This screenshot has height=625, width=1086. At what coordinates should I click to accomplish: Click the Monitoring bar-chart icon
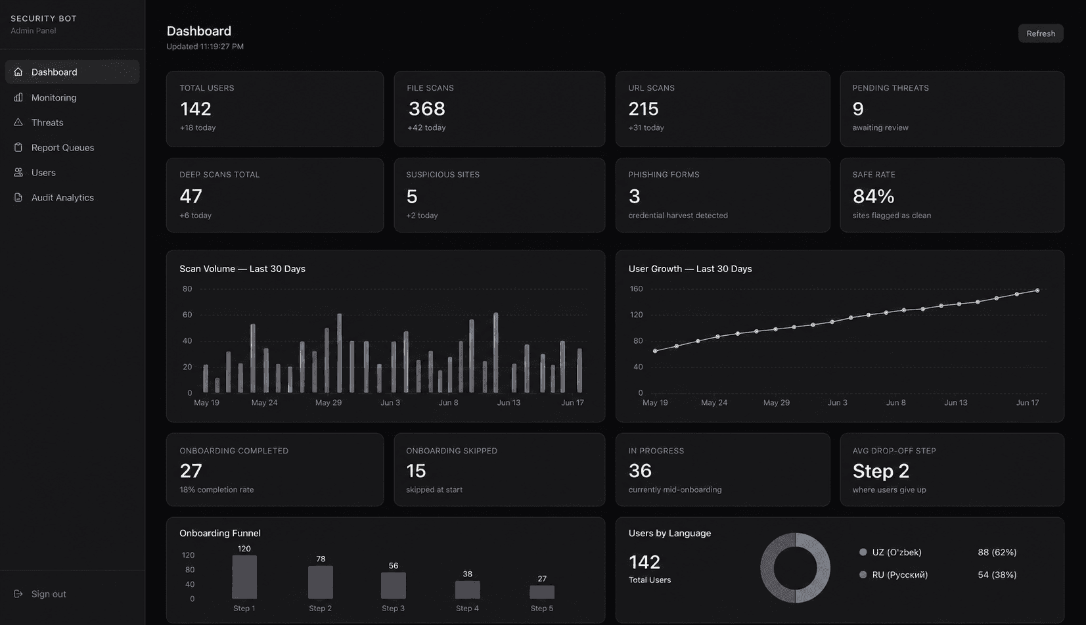pyautogui.click(x=18, y=97)
